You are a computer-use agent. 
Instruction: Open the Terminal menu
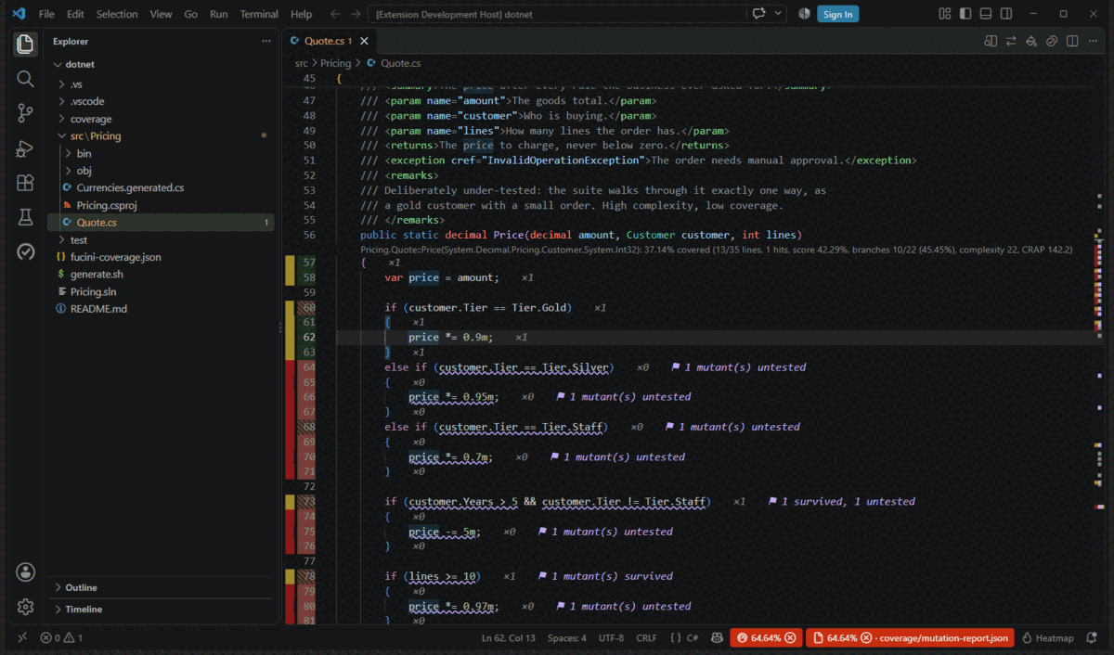[259, 14]
